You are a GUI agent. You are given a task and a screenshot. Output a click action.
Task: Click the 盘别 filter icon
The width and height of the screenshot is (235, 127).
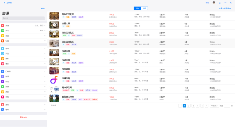pos(2,105)
